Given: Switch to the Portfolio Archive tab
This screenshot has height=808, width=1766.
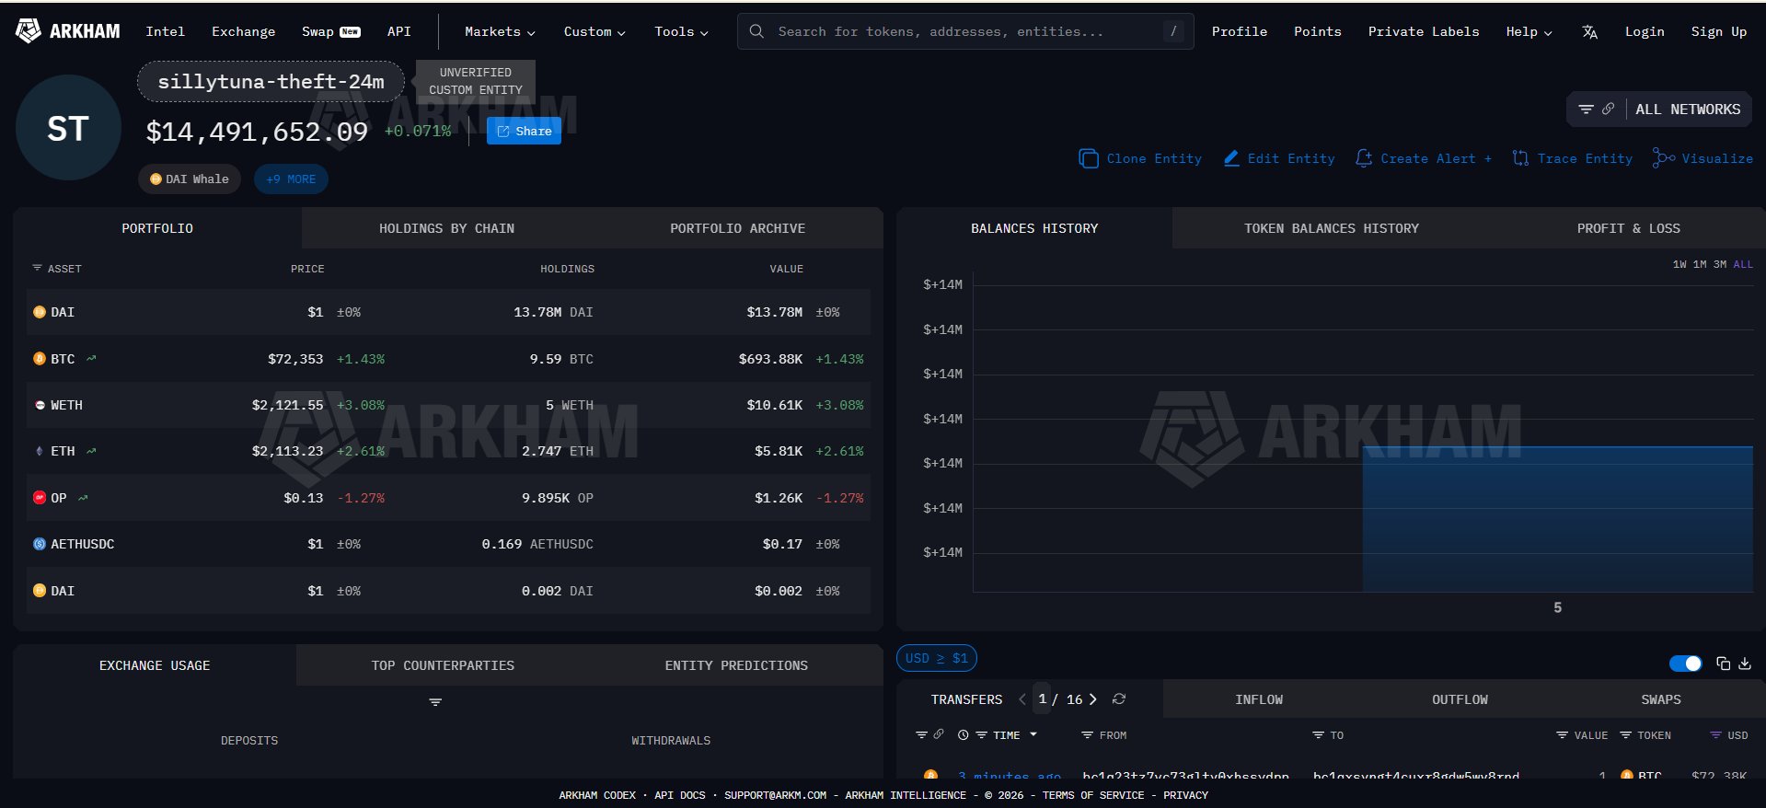Looking at the screenshot, I should point(737,228).
